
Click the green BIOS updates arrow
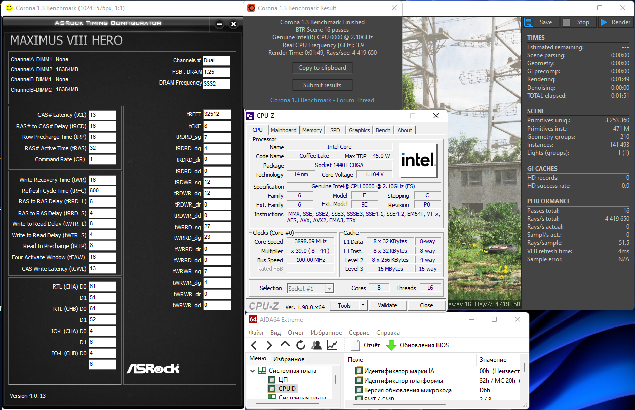click(x=391, y=345)
